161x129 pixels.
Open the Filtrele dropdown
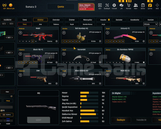151,24
